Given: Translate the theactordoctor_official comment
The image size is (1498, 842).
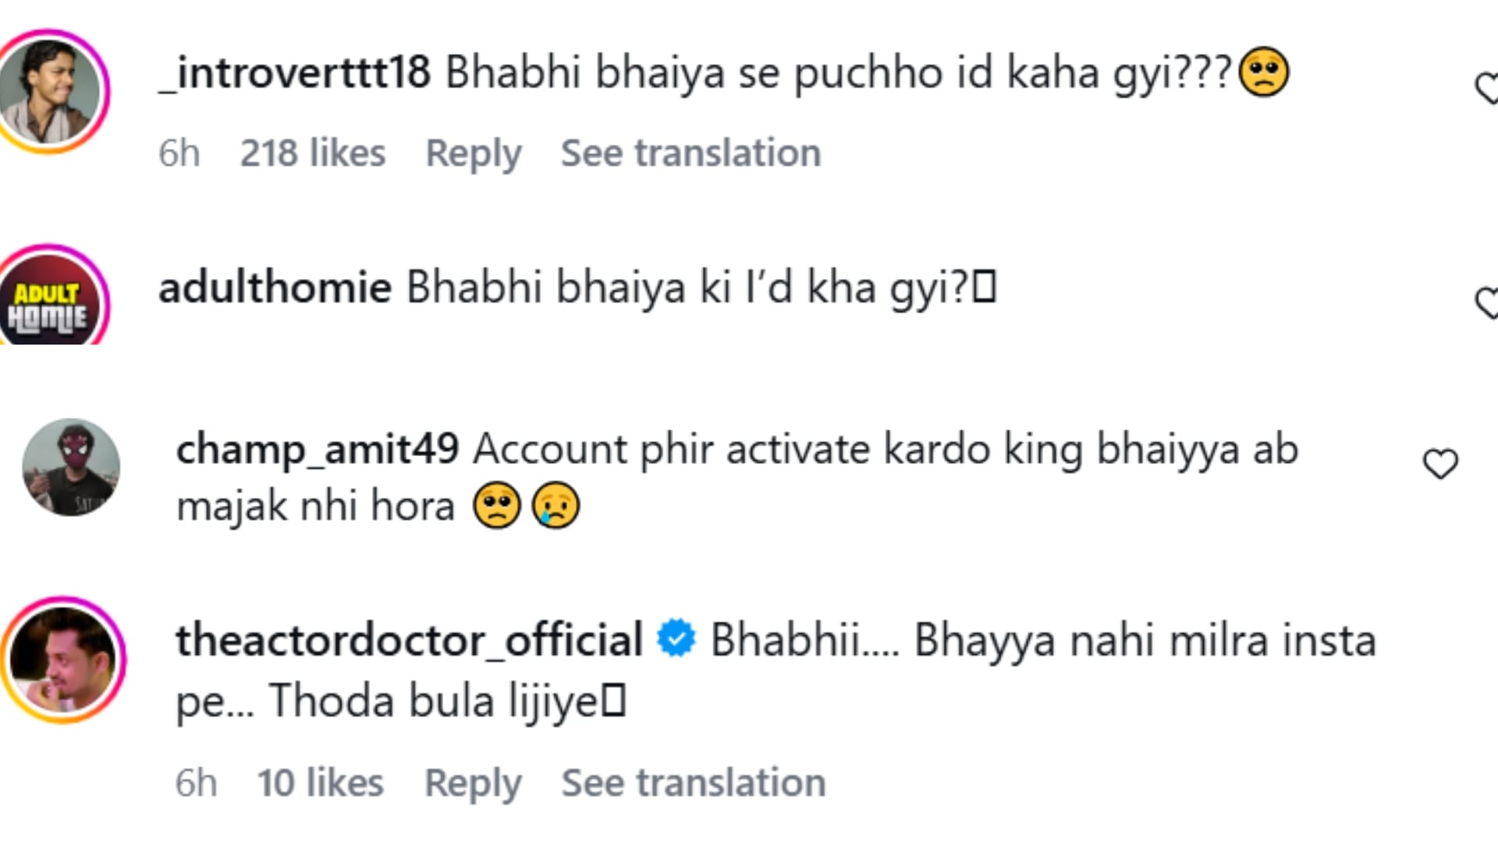Looking at the screenshot, I should (x=693, y=783).
